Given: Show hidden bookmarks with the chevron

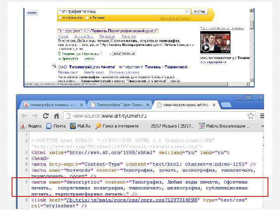Looking at the screenshot, I should [x=262, y=126].
